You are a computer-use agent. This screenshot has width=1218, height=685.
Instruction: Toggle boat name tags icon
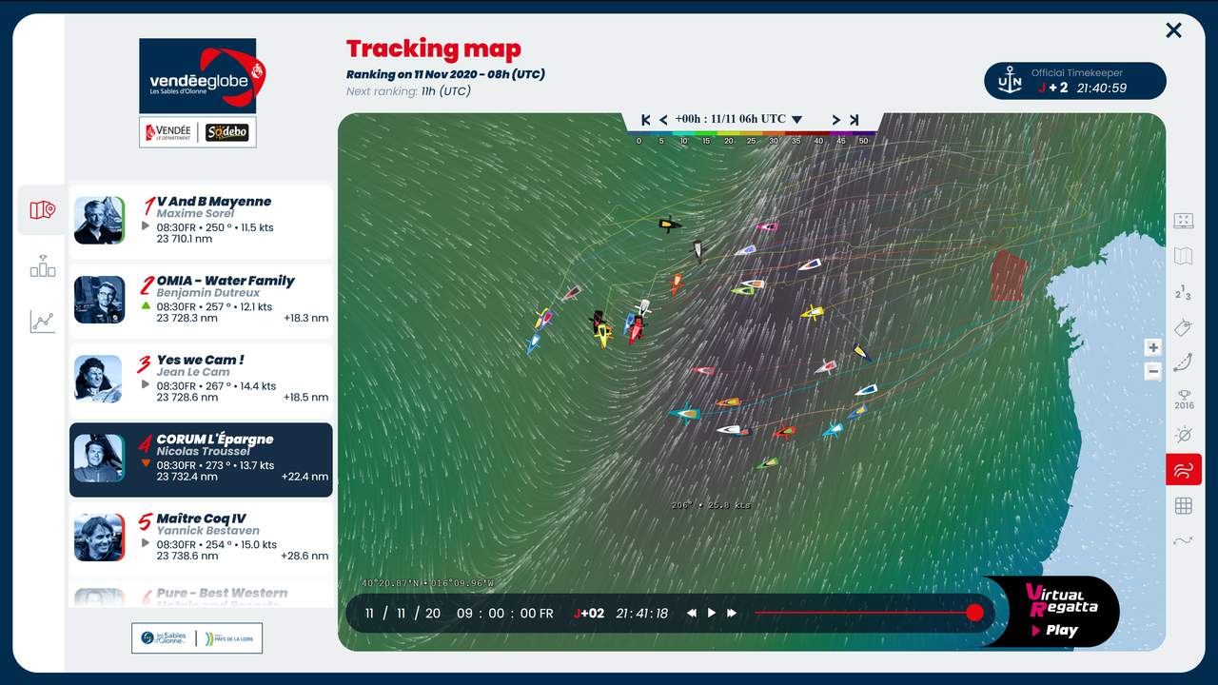pos(1184,327)
